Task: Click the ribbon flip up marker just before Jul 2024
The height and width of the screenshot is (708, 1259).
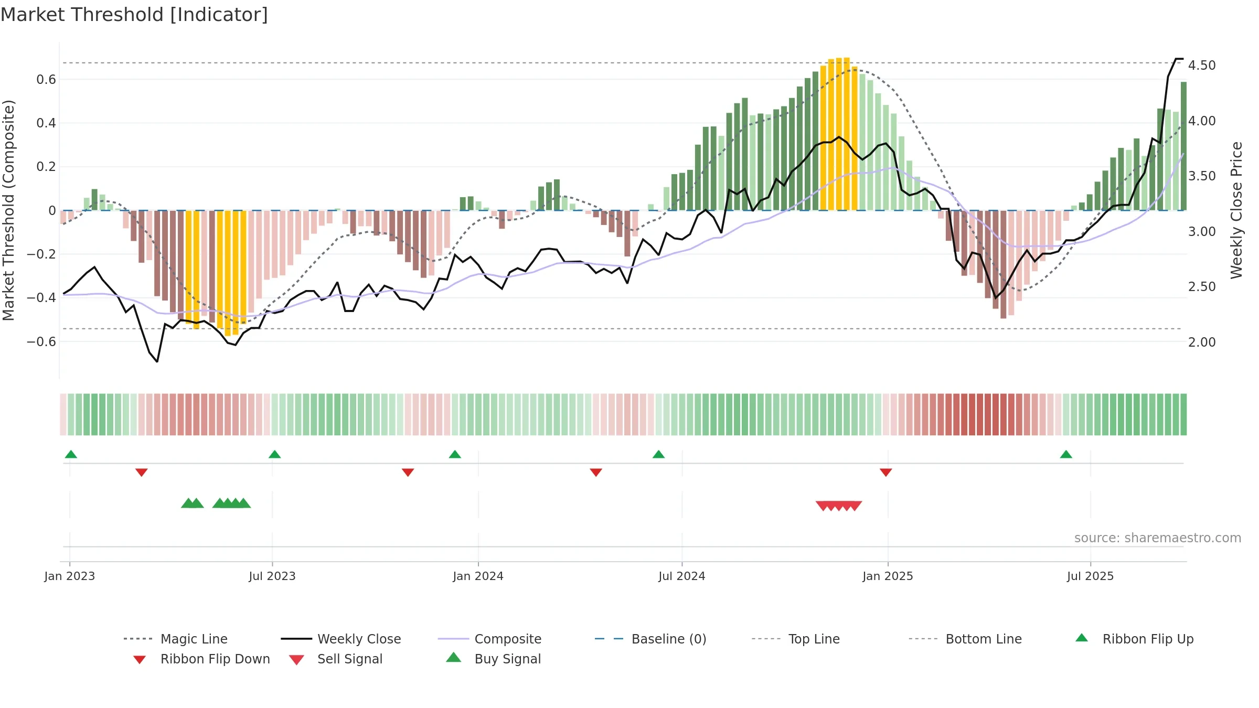Action: coord(658,454)
